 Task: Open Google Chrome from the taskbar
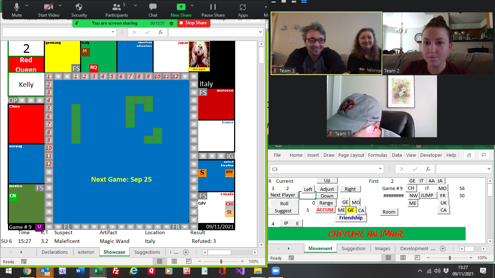pos(27,271)
